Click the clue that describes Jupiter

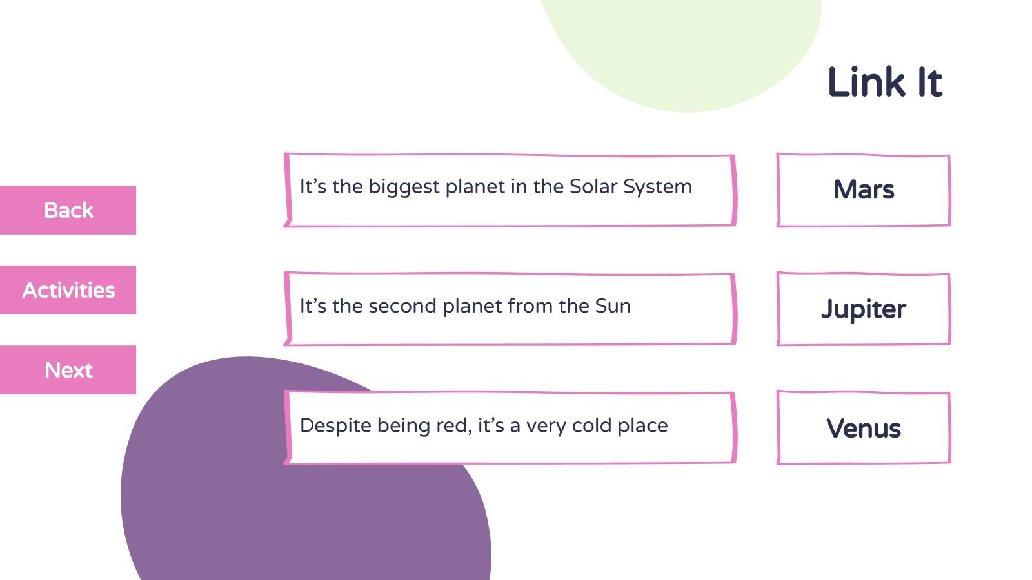point(510,190)
